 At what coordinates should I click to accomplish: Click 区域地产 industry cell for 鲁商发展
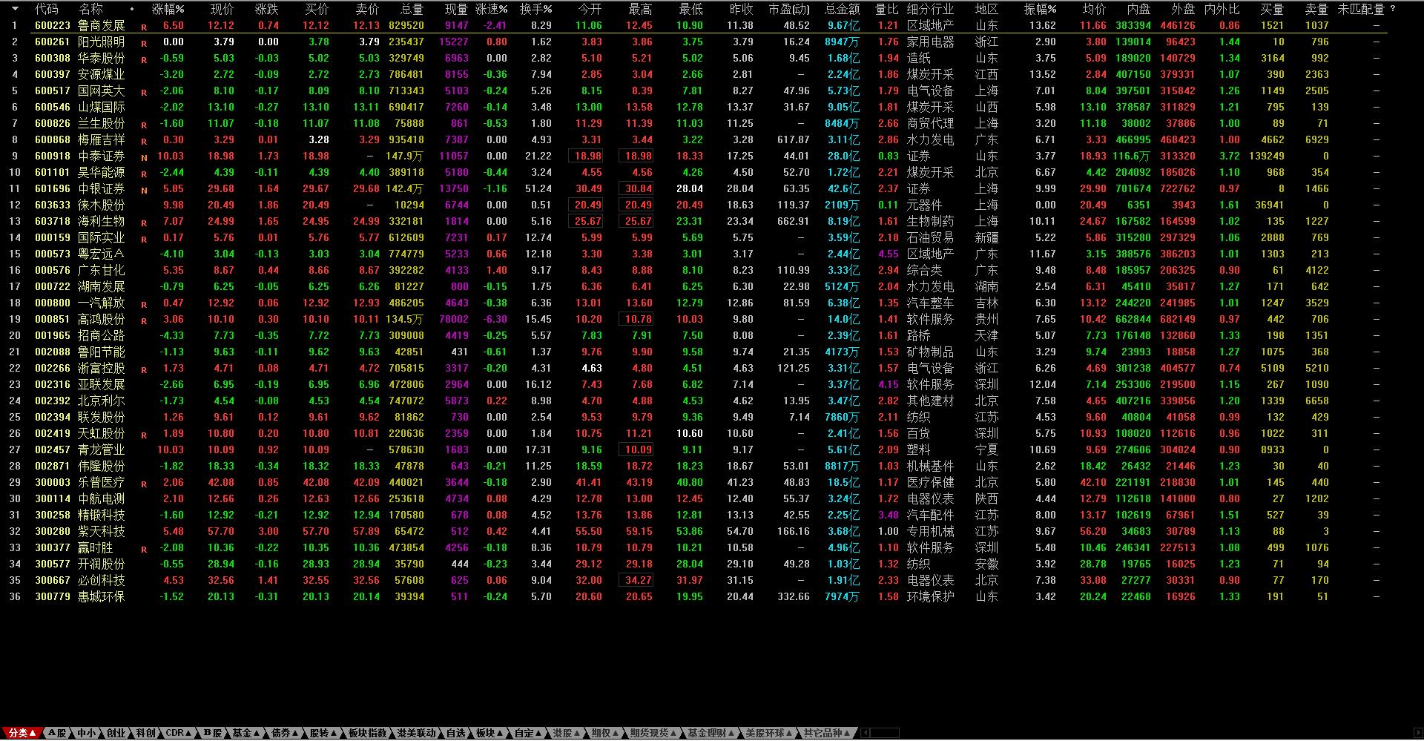(x=930, y=25)
